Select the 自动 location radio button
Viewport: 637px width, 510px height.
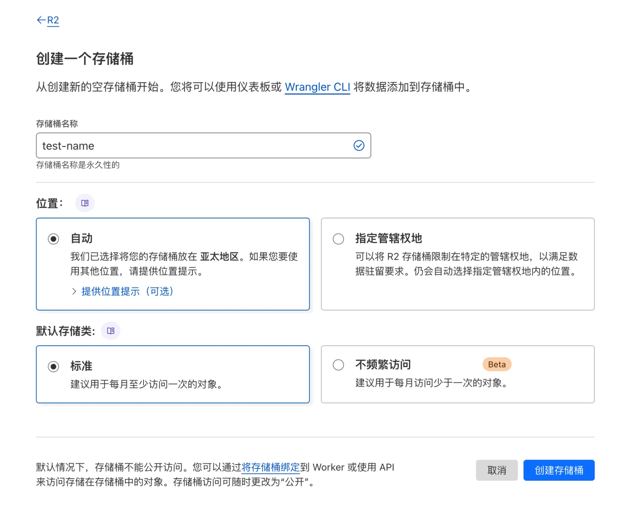(54, 239)
